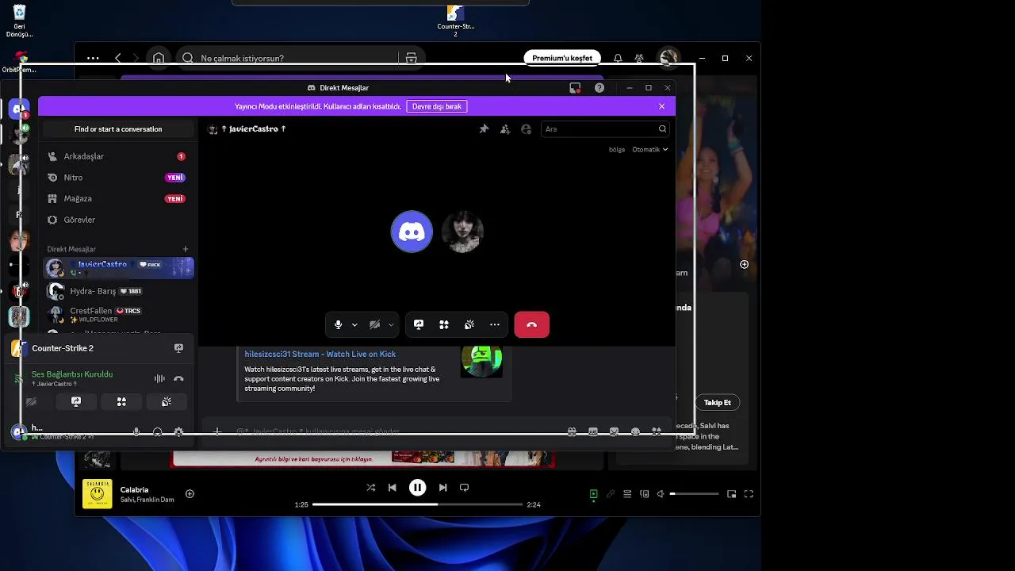Viewport: 1015px width, 571px height.
Task: Add Calabria to Liked Songs
Action: pos(190,494)
